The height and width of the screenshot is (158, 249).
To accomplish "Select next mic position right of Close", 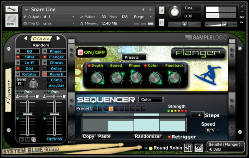I will point(58,38).
